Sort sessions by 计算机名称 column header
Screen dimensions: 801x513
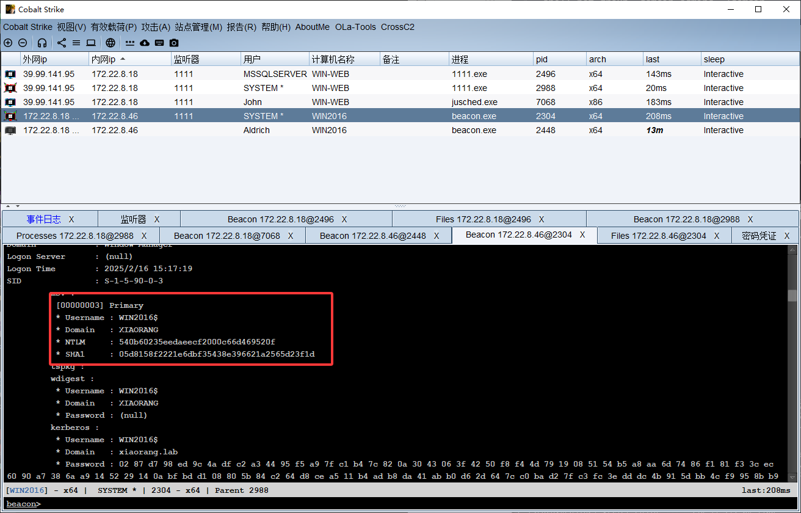coord(345,59)
